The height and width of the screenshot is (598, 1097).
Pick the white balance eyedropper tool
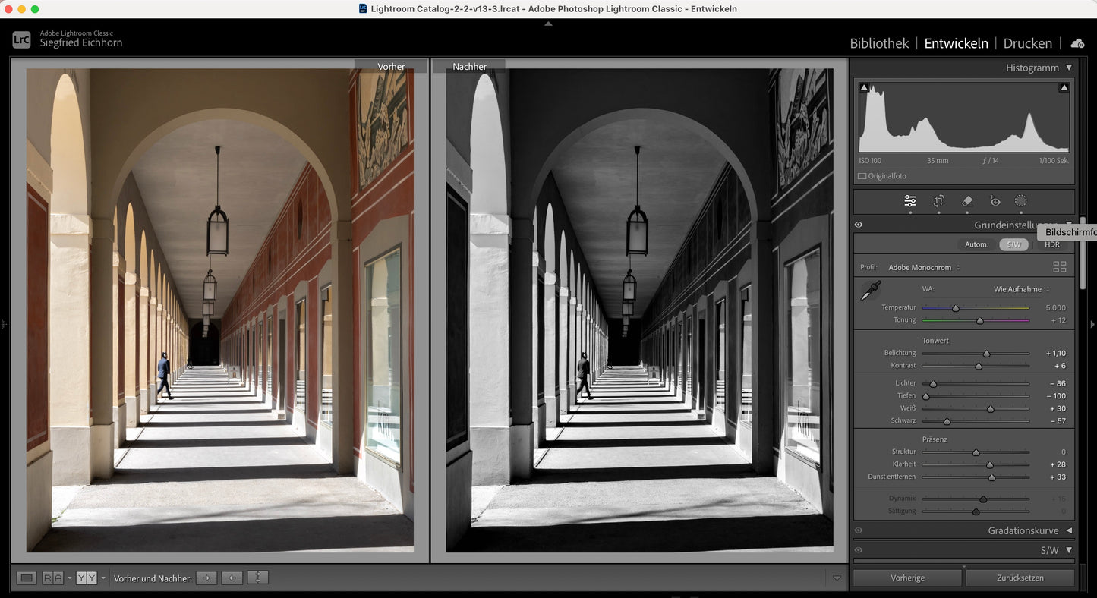pos(871,291)
